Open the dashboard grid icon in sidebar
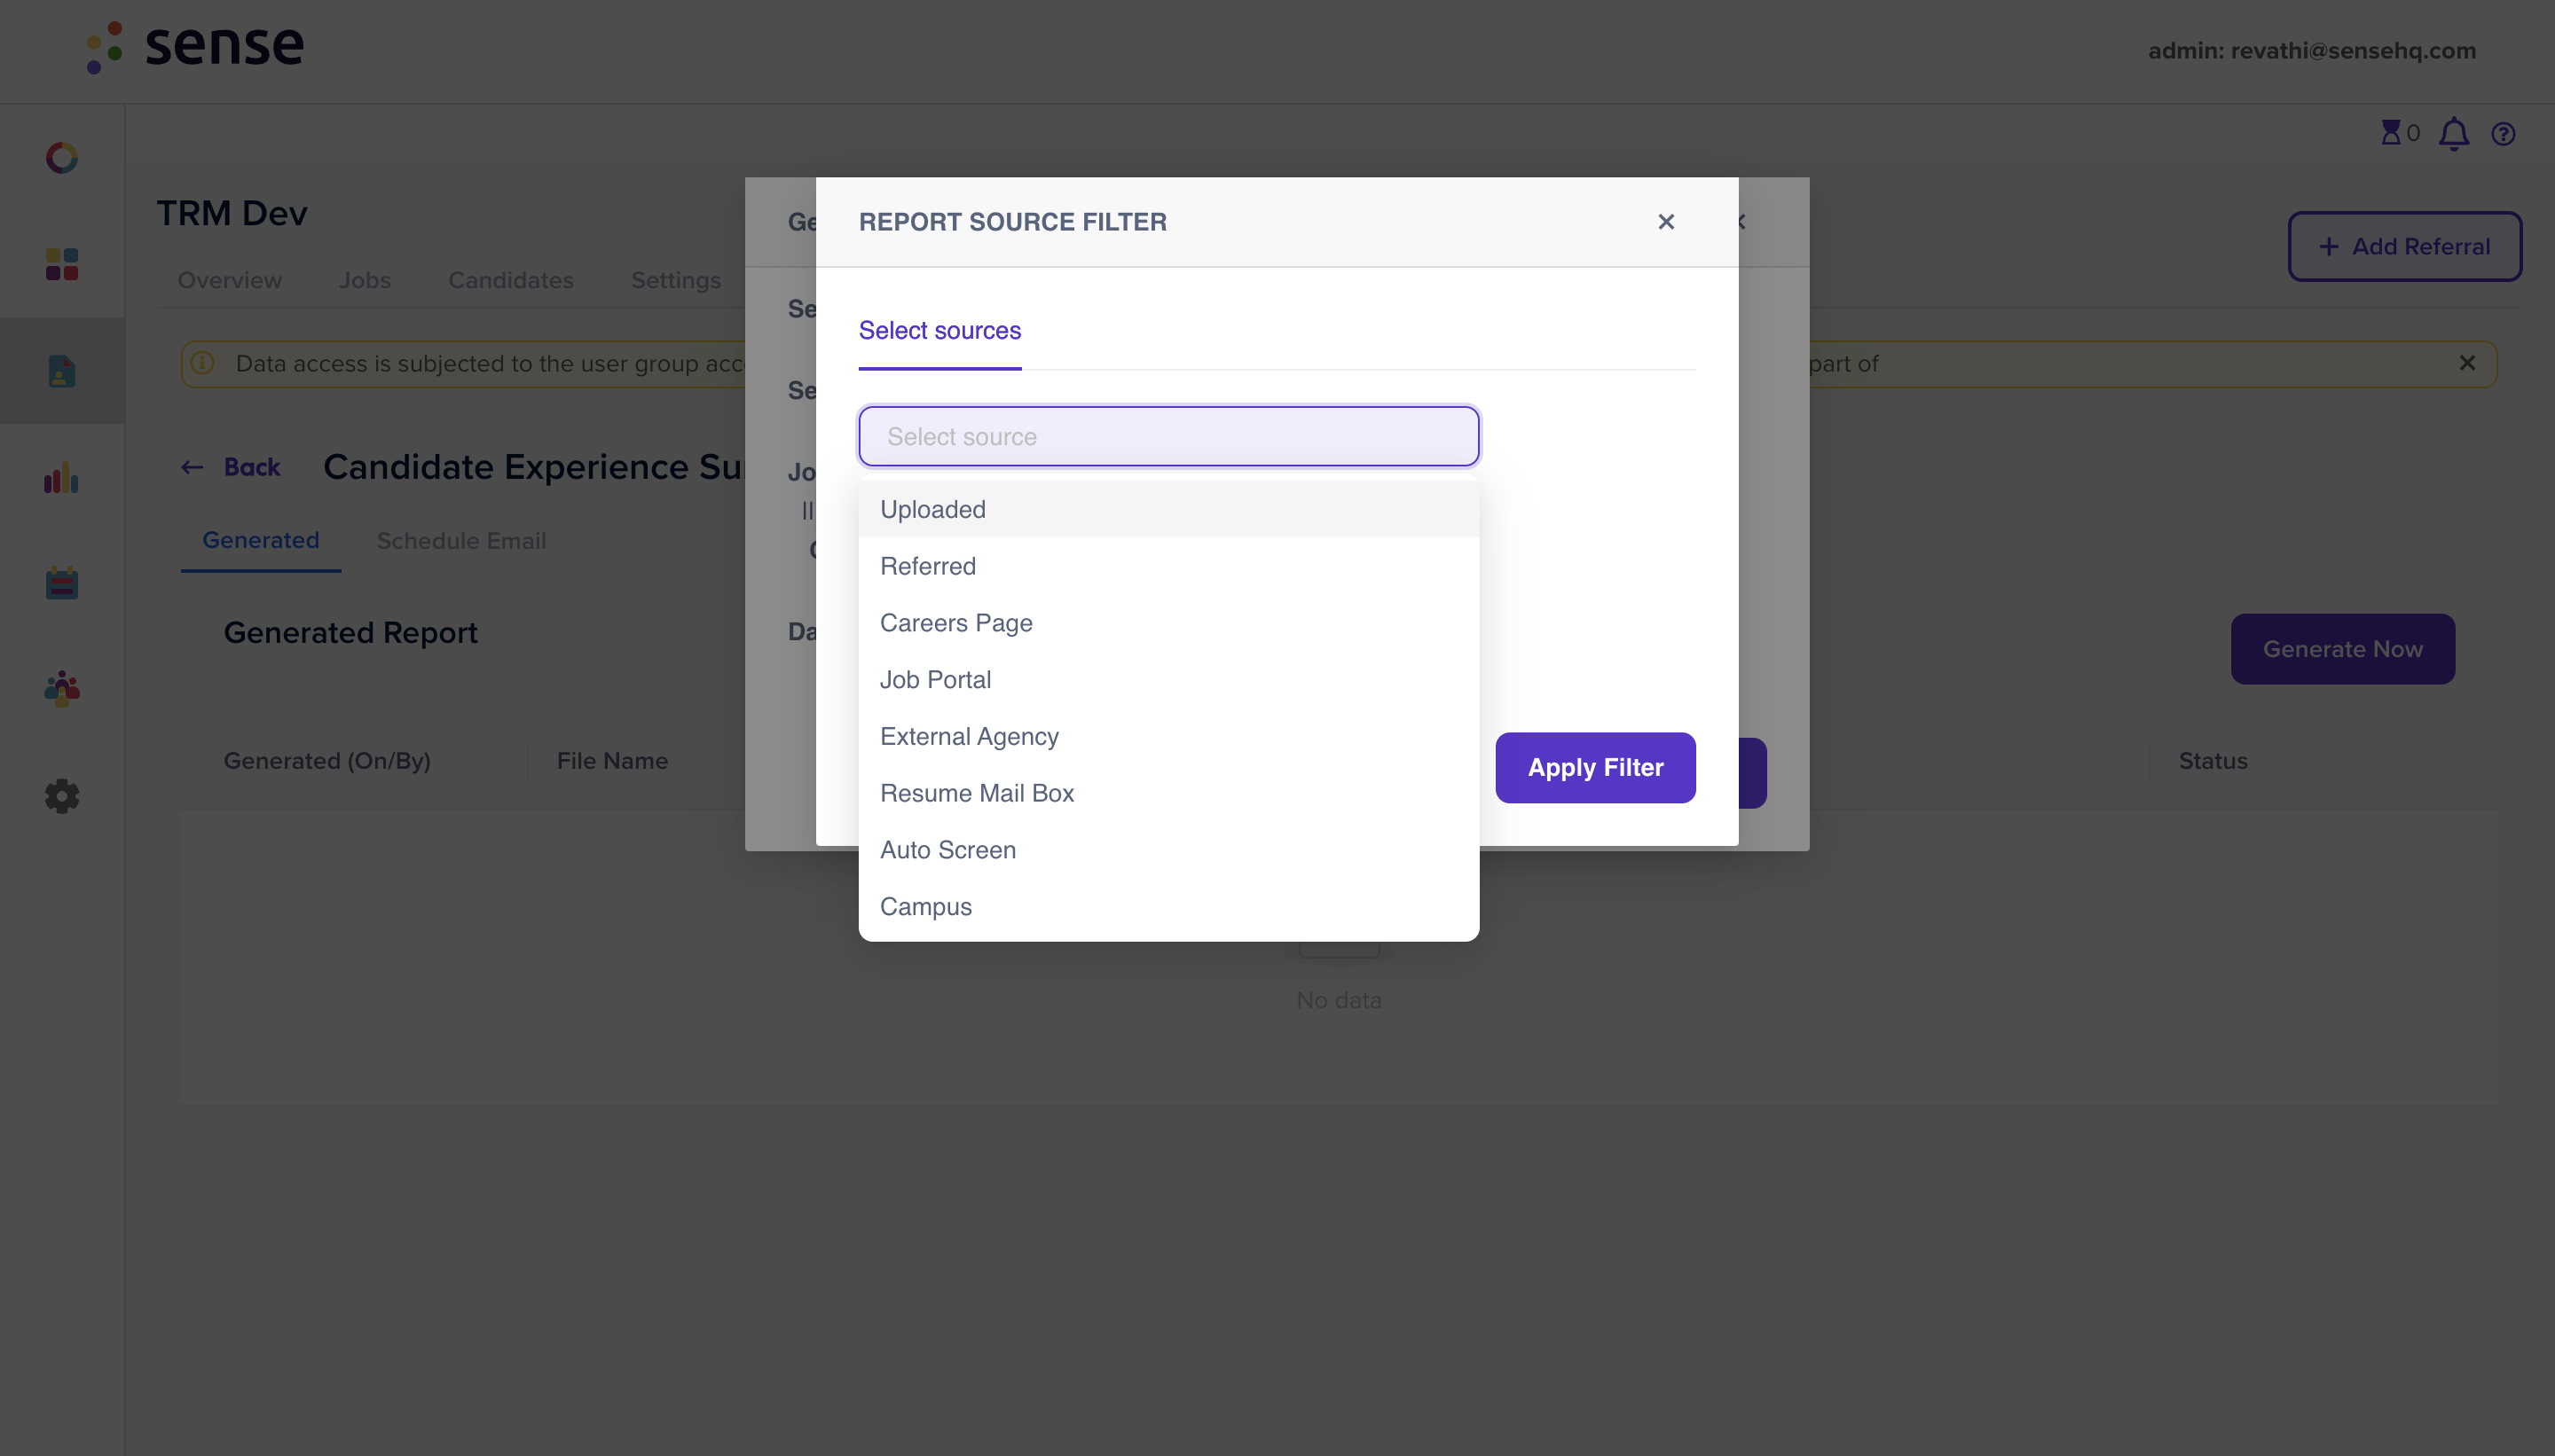This screenshot has width=2555, height=1456. (x=62, y=264)
